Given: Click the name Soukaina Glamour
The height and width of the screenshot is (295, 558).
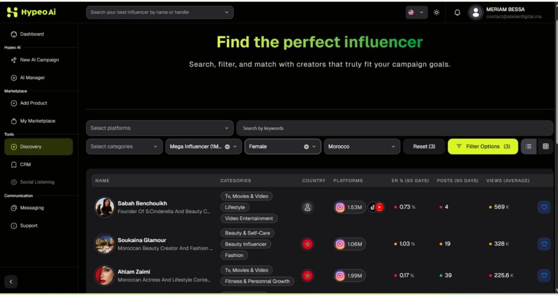Looking at the screenshot, I should point(142,240).
